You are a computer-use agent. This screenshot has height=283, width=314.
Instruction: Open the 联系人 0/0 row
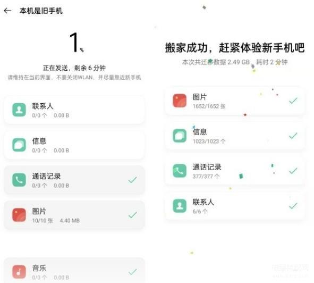(74, 110)
